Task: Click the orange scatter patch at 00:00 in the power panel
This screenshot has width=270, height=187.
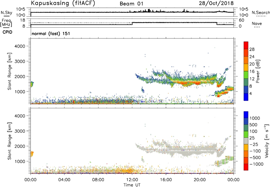Action: (x=32, y=84)
